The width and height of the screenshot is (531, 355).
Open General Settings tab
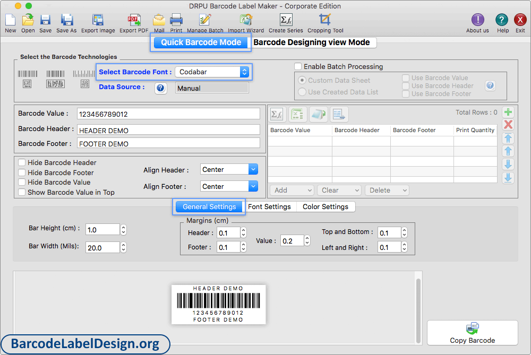(209, 206)
